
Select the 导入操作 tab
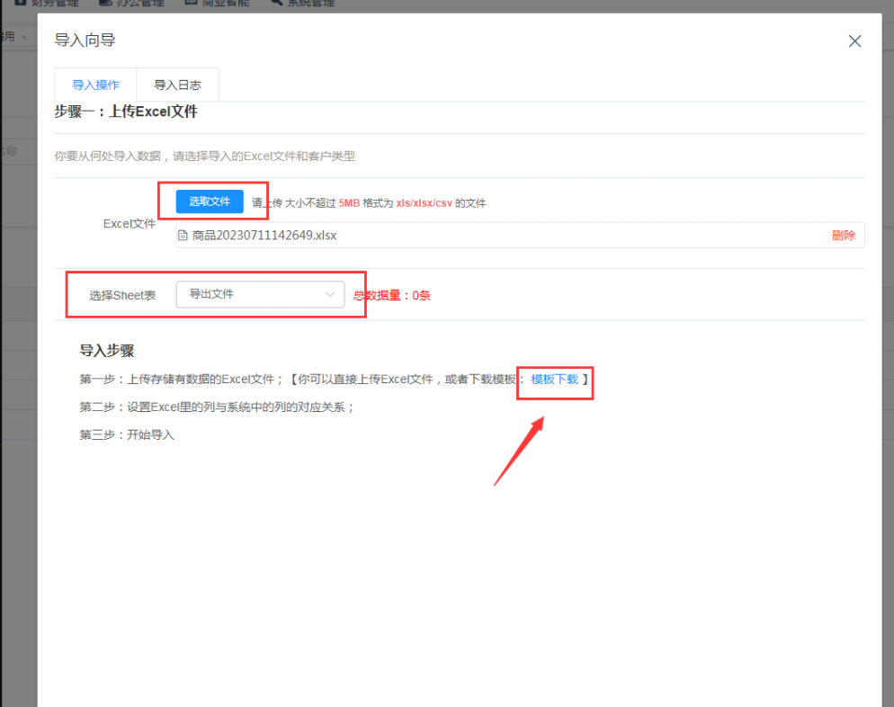point(95,85)
